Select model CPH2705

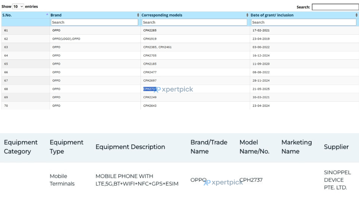tap(150, 56)
